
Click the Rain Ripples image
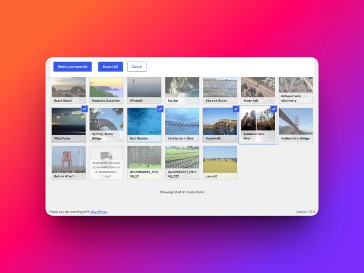[x=144, y=125]
